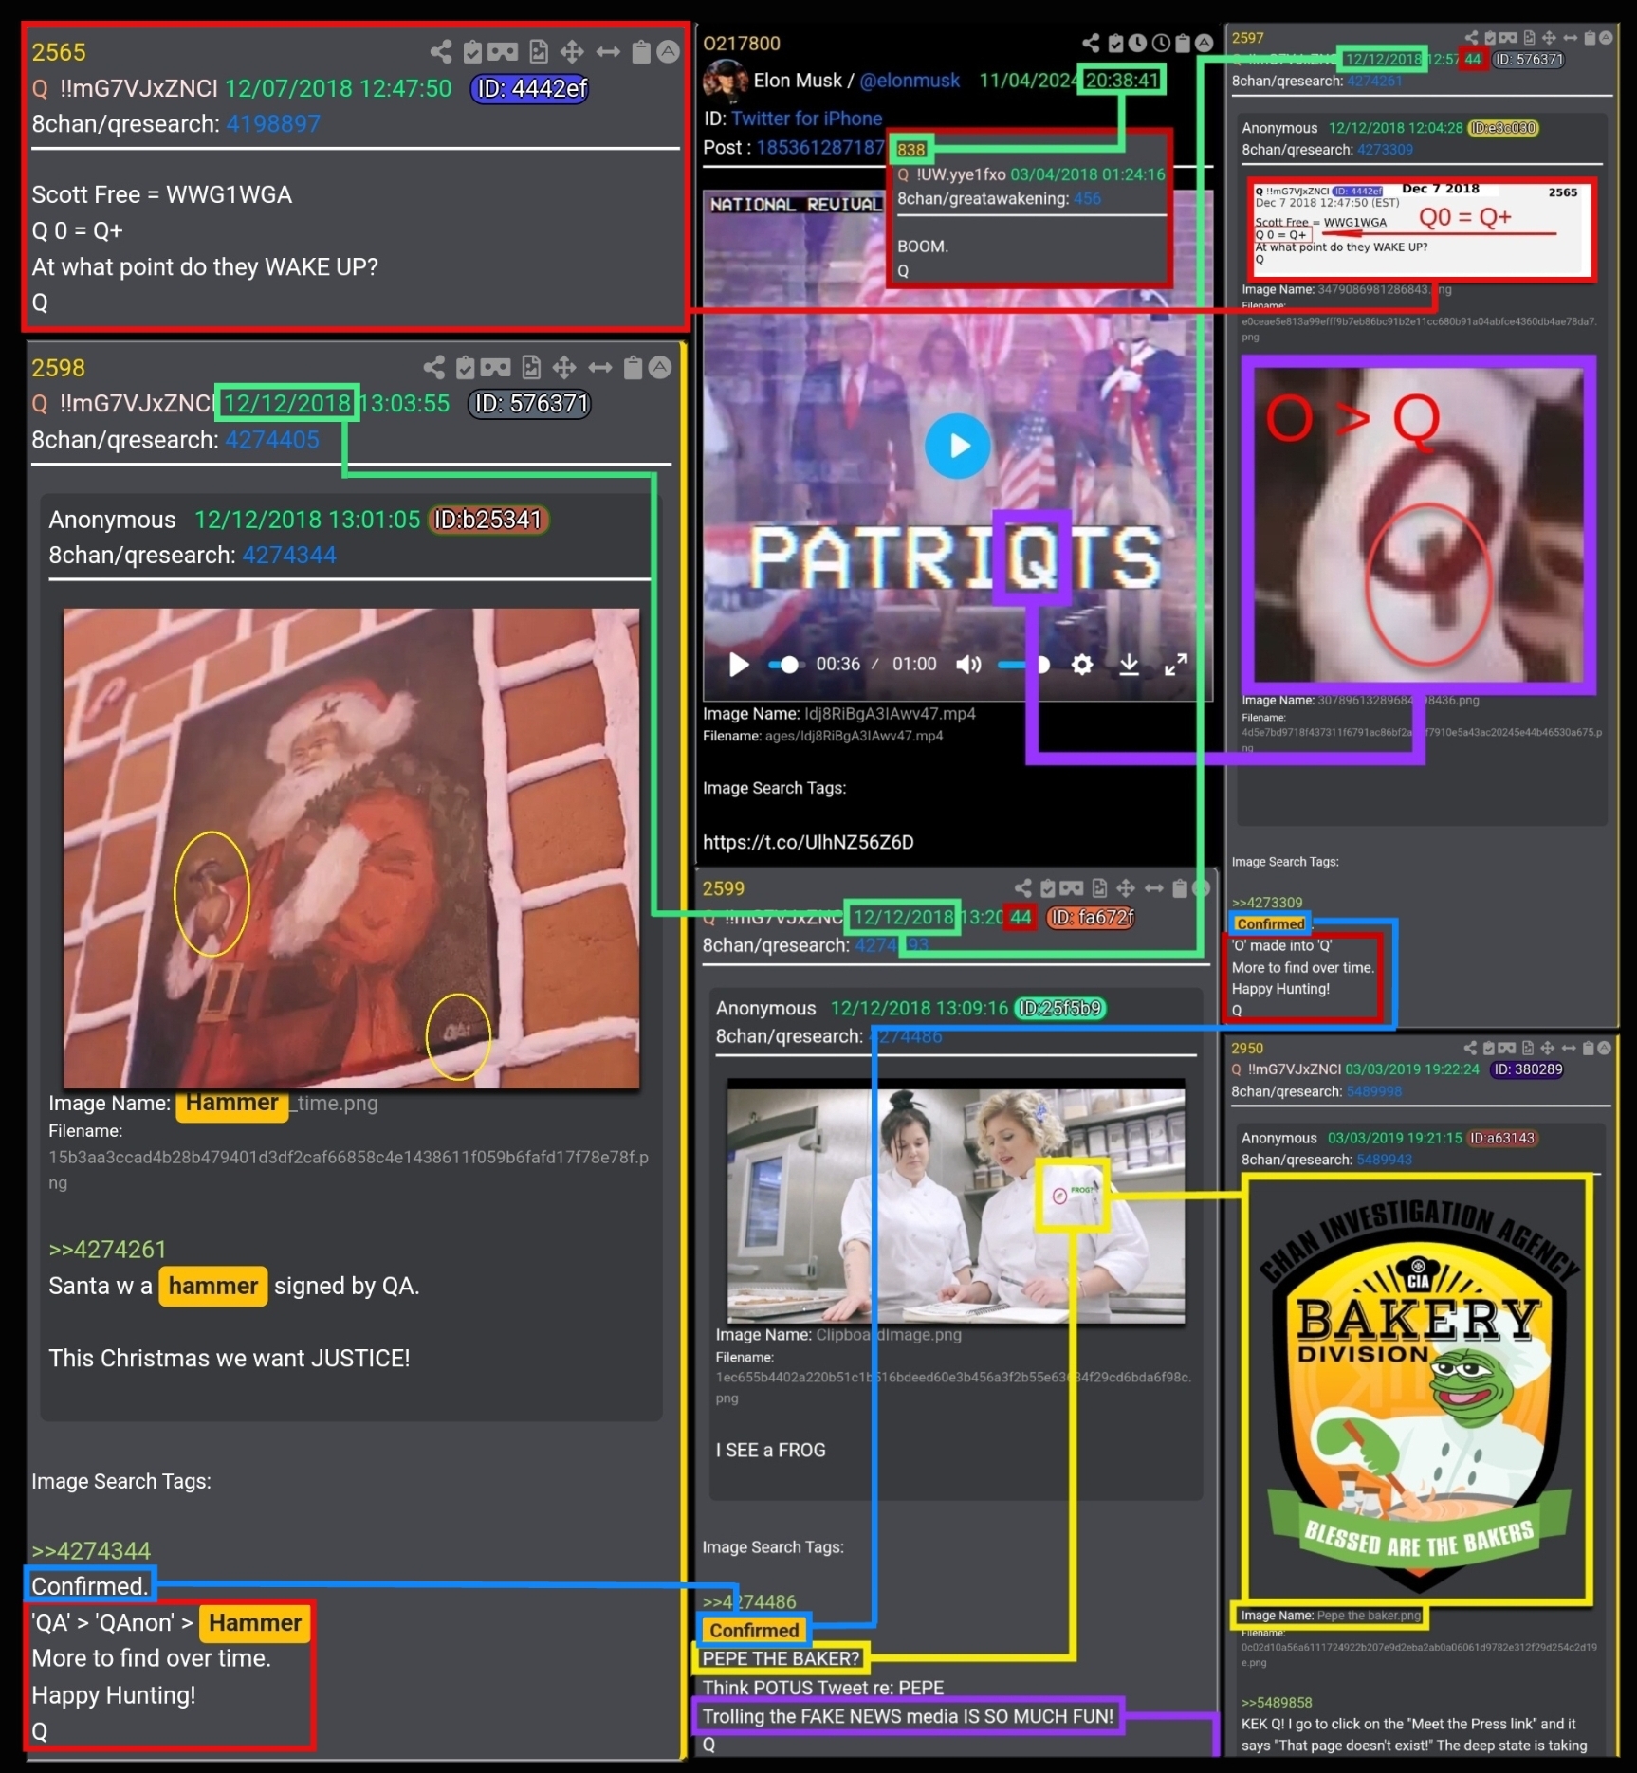1637x1773 pixels.
Task: Open the VR goggles icon on post 2598
Action: coord(495,368)
